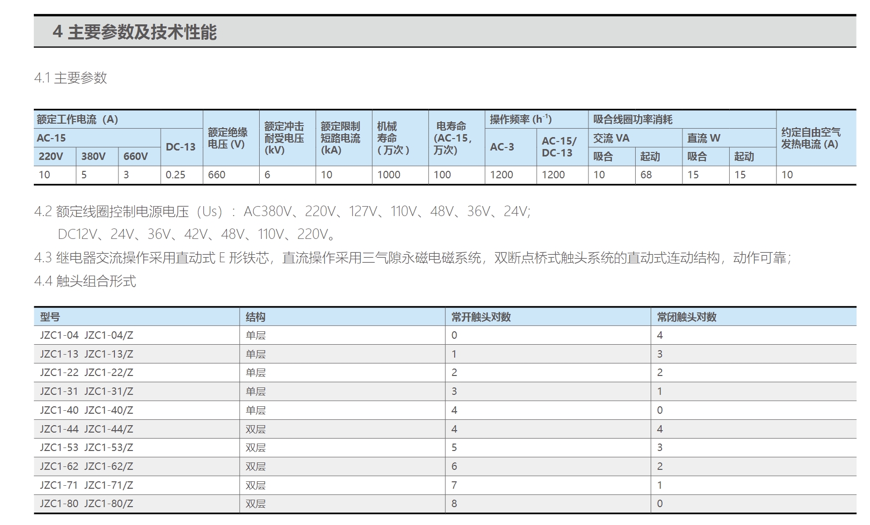The width and height of the screenshot is (870, 525).
Task: Select the 吸合线圈功率消耗 header cell
Action: point(633,120)
